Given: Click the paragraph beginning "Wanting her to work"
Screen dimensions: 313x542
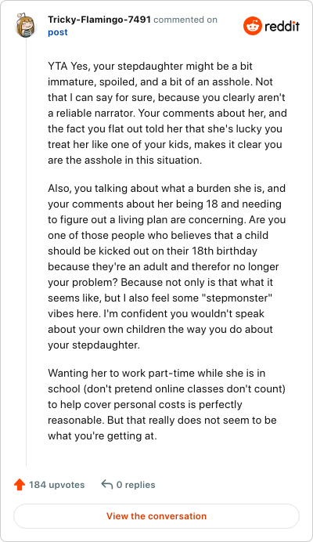Looking at the screenshot, I should [167, 404].
